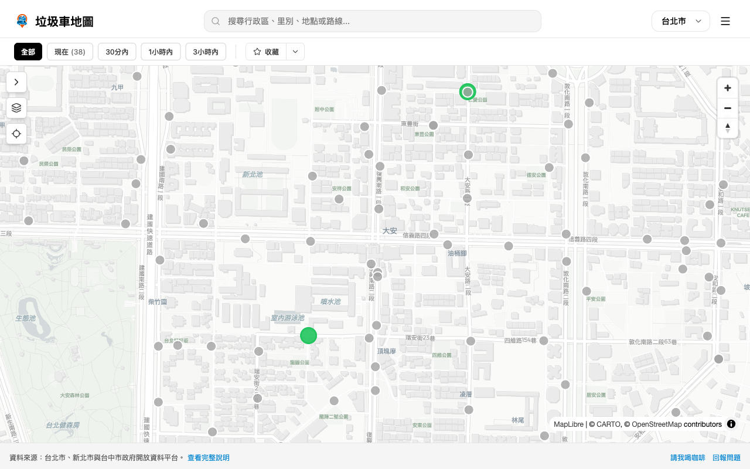
Task: Toggle map attribution info icon
Action: (x=731, y=424)
